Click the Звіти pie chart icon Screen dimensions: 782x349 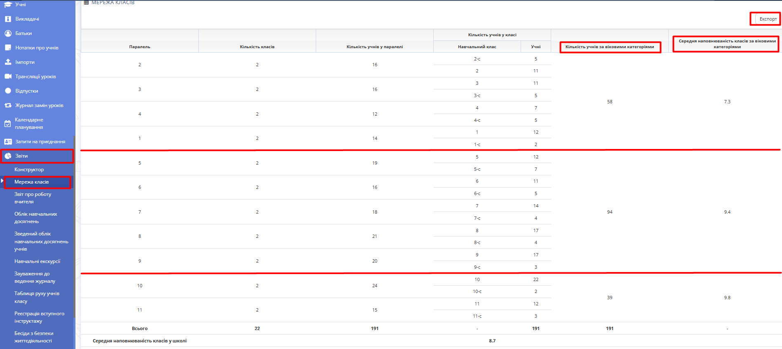[8, 156]
